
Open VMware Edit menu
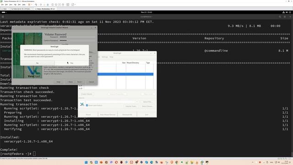6,5
